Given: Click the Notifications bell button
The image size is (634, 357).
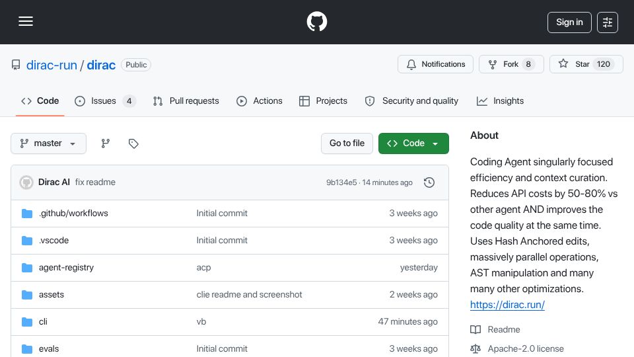Looking at the screenshot, I should 435,64.
